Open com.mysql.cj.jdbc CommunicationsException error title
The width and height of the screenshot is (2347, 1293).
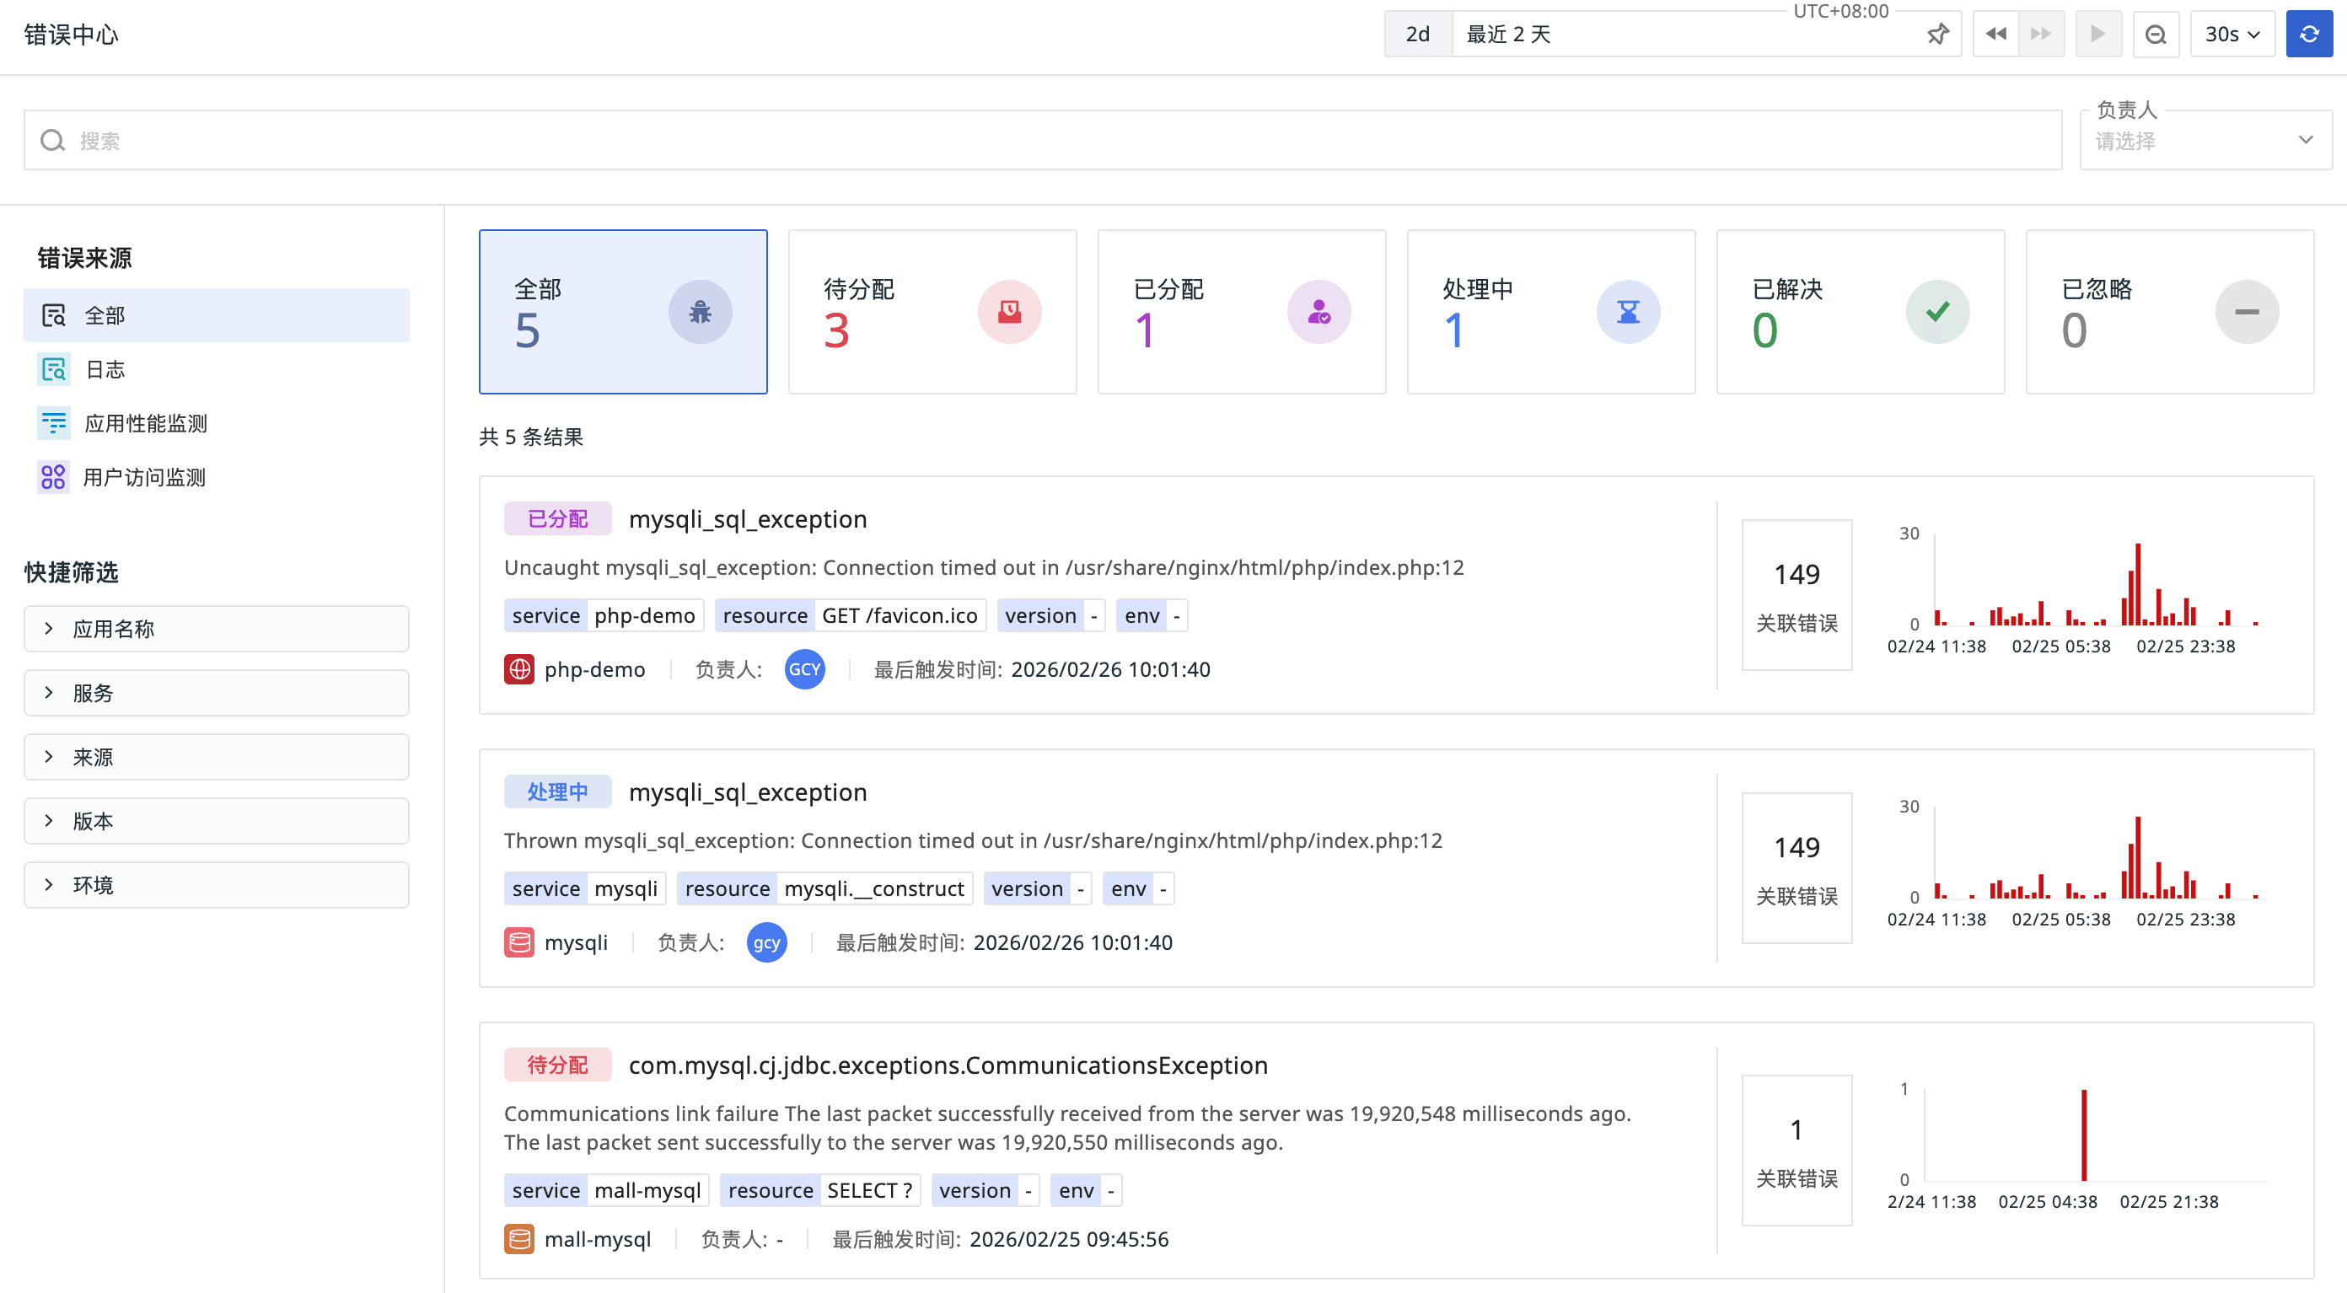click(x=948, y=1065)
